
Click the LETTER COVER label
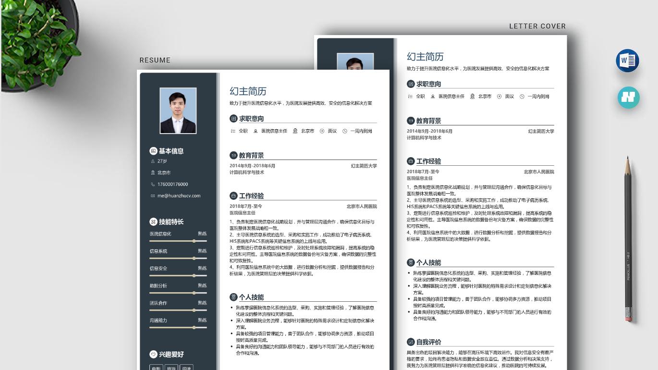pyautogui.click(x=537, y=26)
